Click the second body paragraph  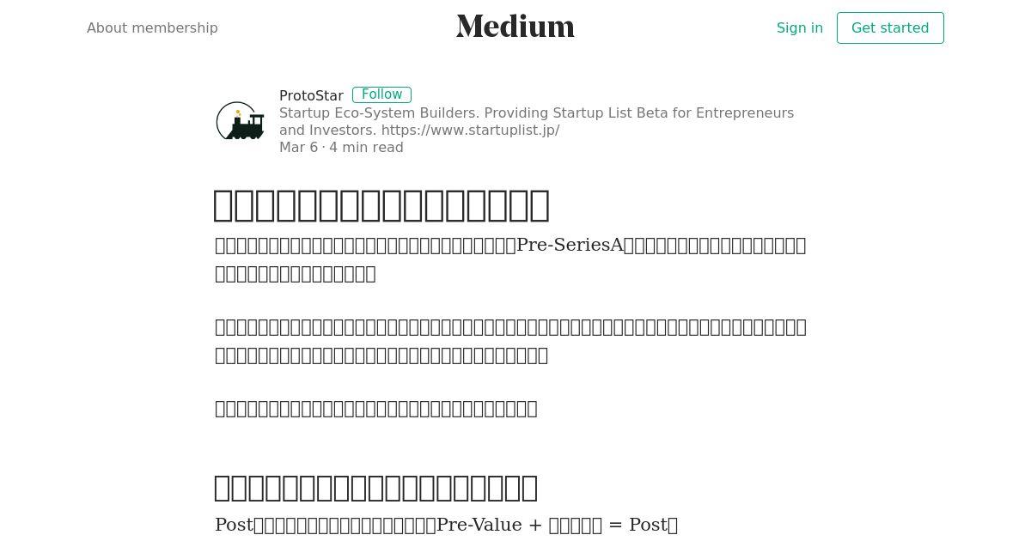pyautogui.click(x=510, y=341)
